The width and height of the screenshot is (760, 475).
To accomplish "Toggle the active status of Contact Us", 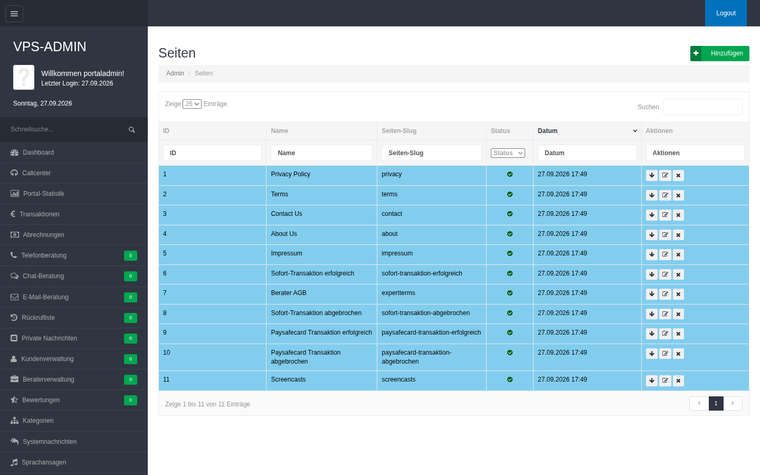I will [x=510, y=214].
